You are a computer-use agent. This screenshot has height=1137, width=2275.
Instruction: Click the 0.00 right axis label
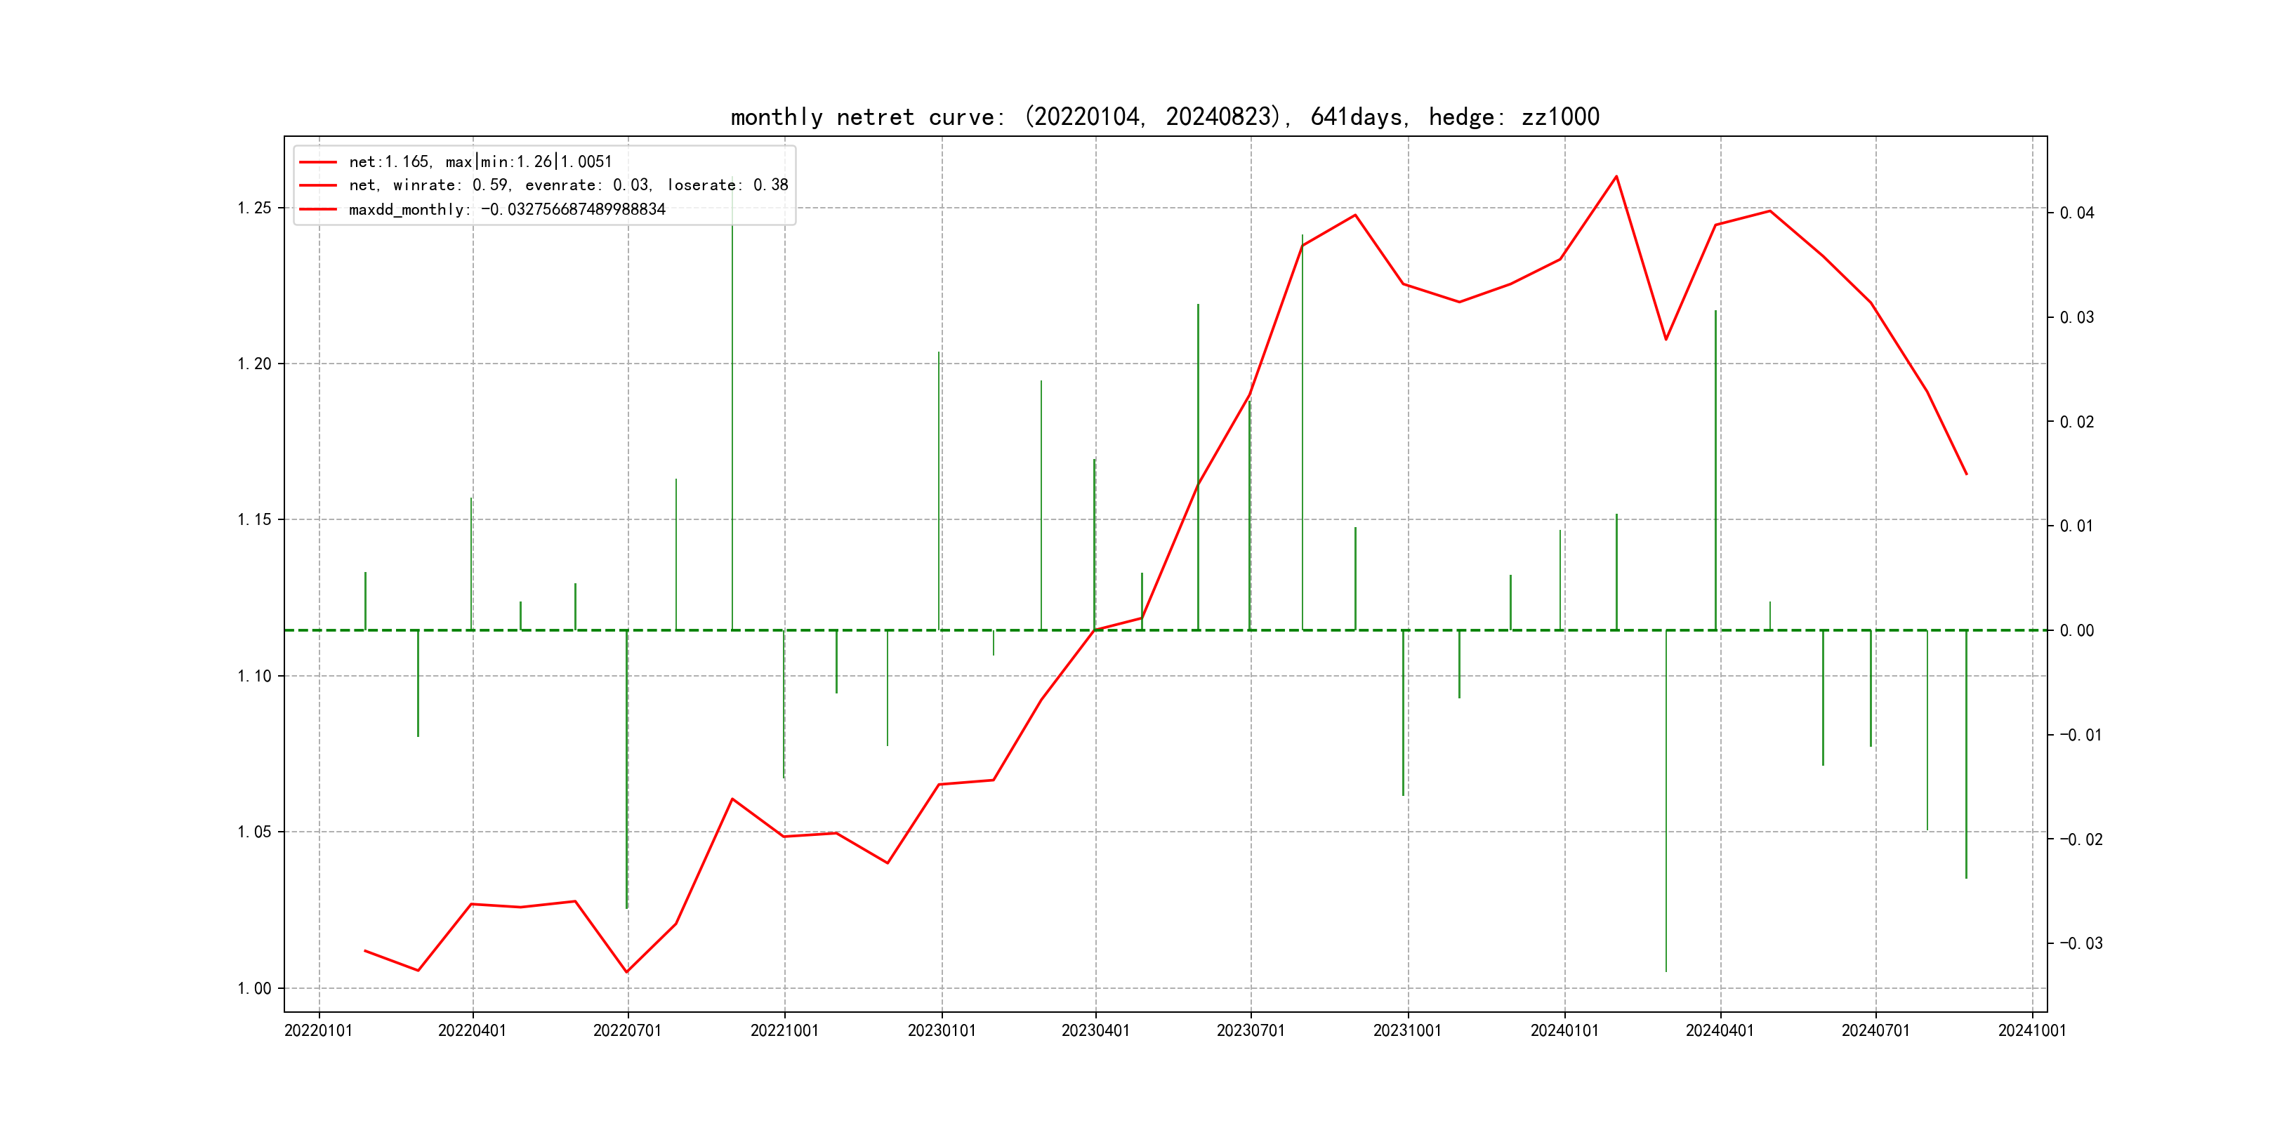tap(2076, 631)
